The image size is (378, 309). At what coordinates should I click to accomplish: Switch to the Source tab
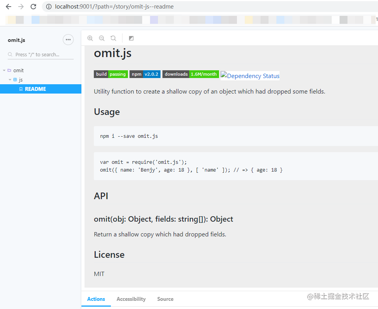pos(165,299)
